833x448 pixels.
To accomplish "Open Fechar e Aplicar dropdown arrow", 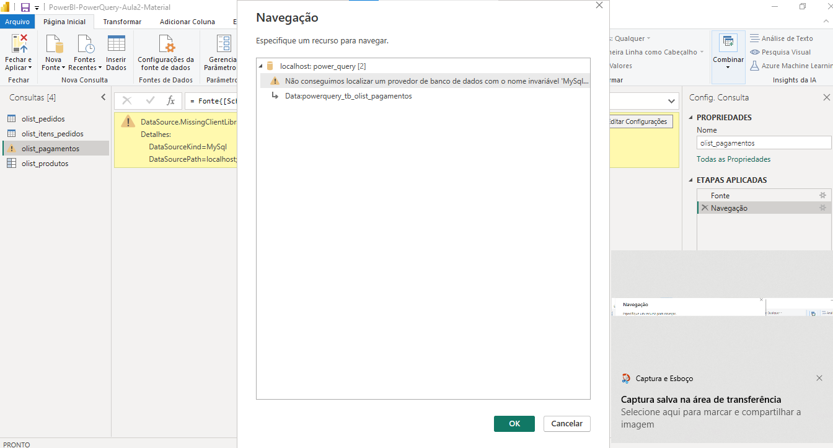I will pyautogui.click(x=30, y=68).
